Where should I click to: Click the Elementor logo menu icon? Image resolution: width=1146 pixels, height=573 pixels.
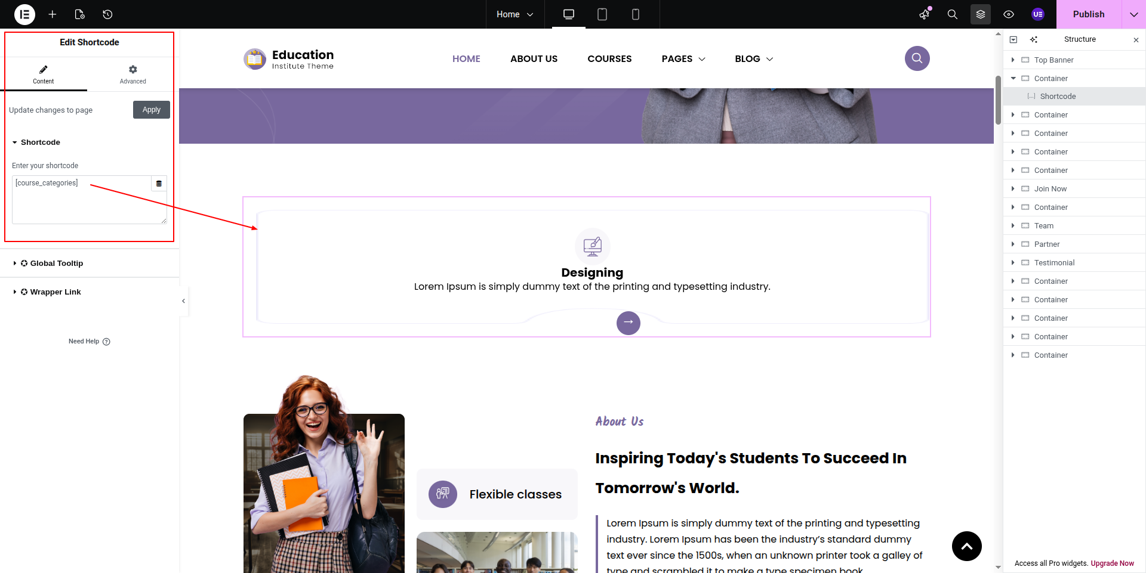point(24,14)
